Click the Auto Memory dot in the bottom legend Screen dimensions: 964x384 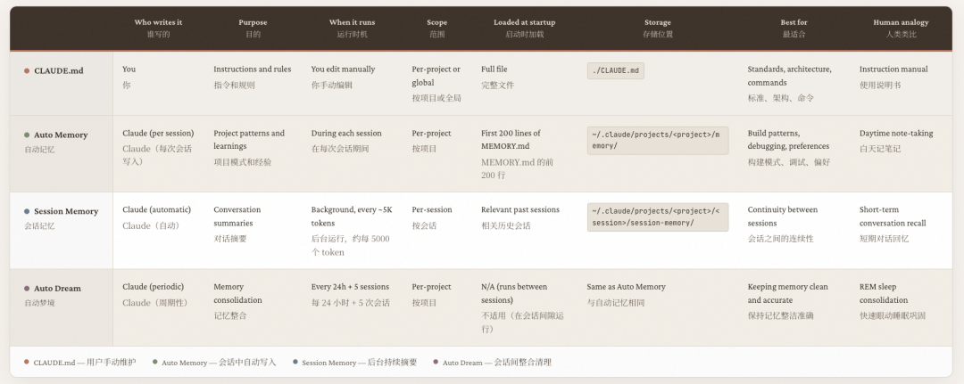point(154,363)
